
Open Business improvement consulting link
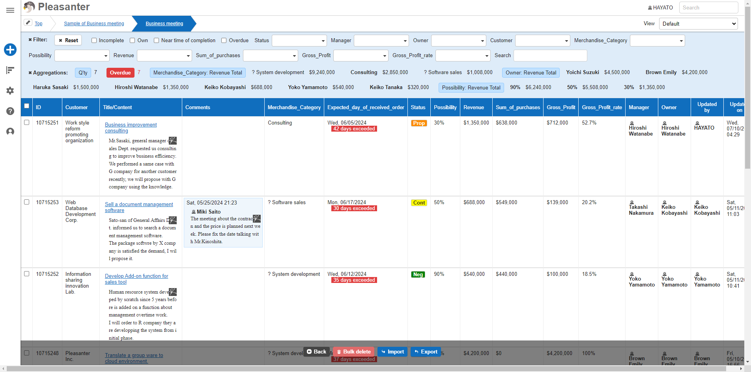click(131, 128)
